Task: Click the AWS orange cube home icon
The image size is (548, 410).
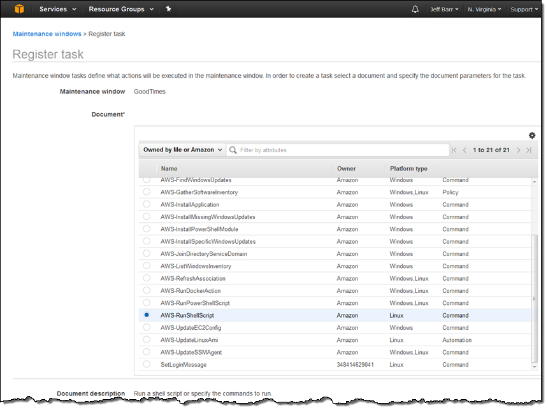Action: point(19,9)
